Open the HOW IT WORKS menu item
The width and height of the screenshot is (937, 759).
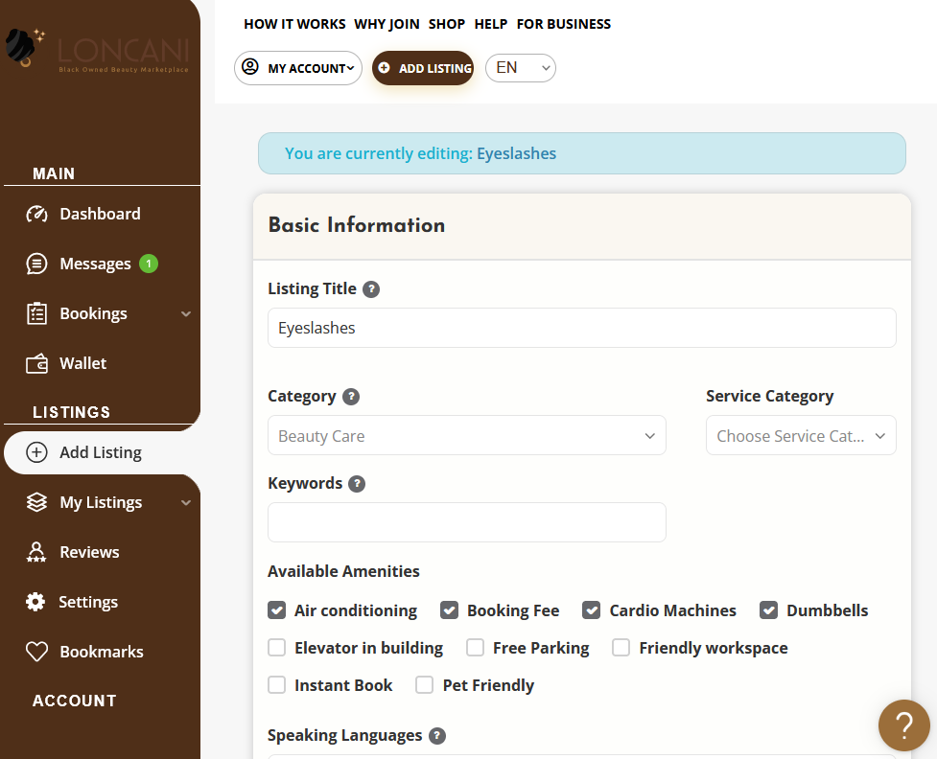(294, 24)
